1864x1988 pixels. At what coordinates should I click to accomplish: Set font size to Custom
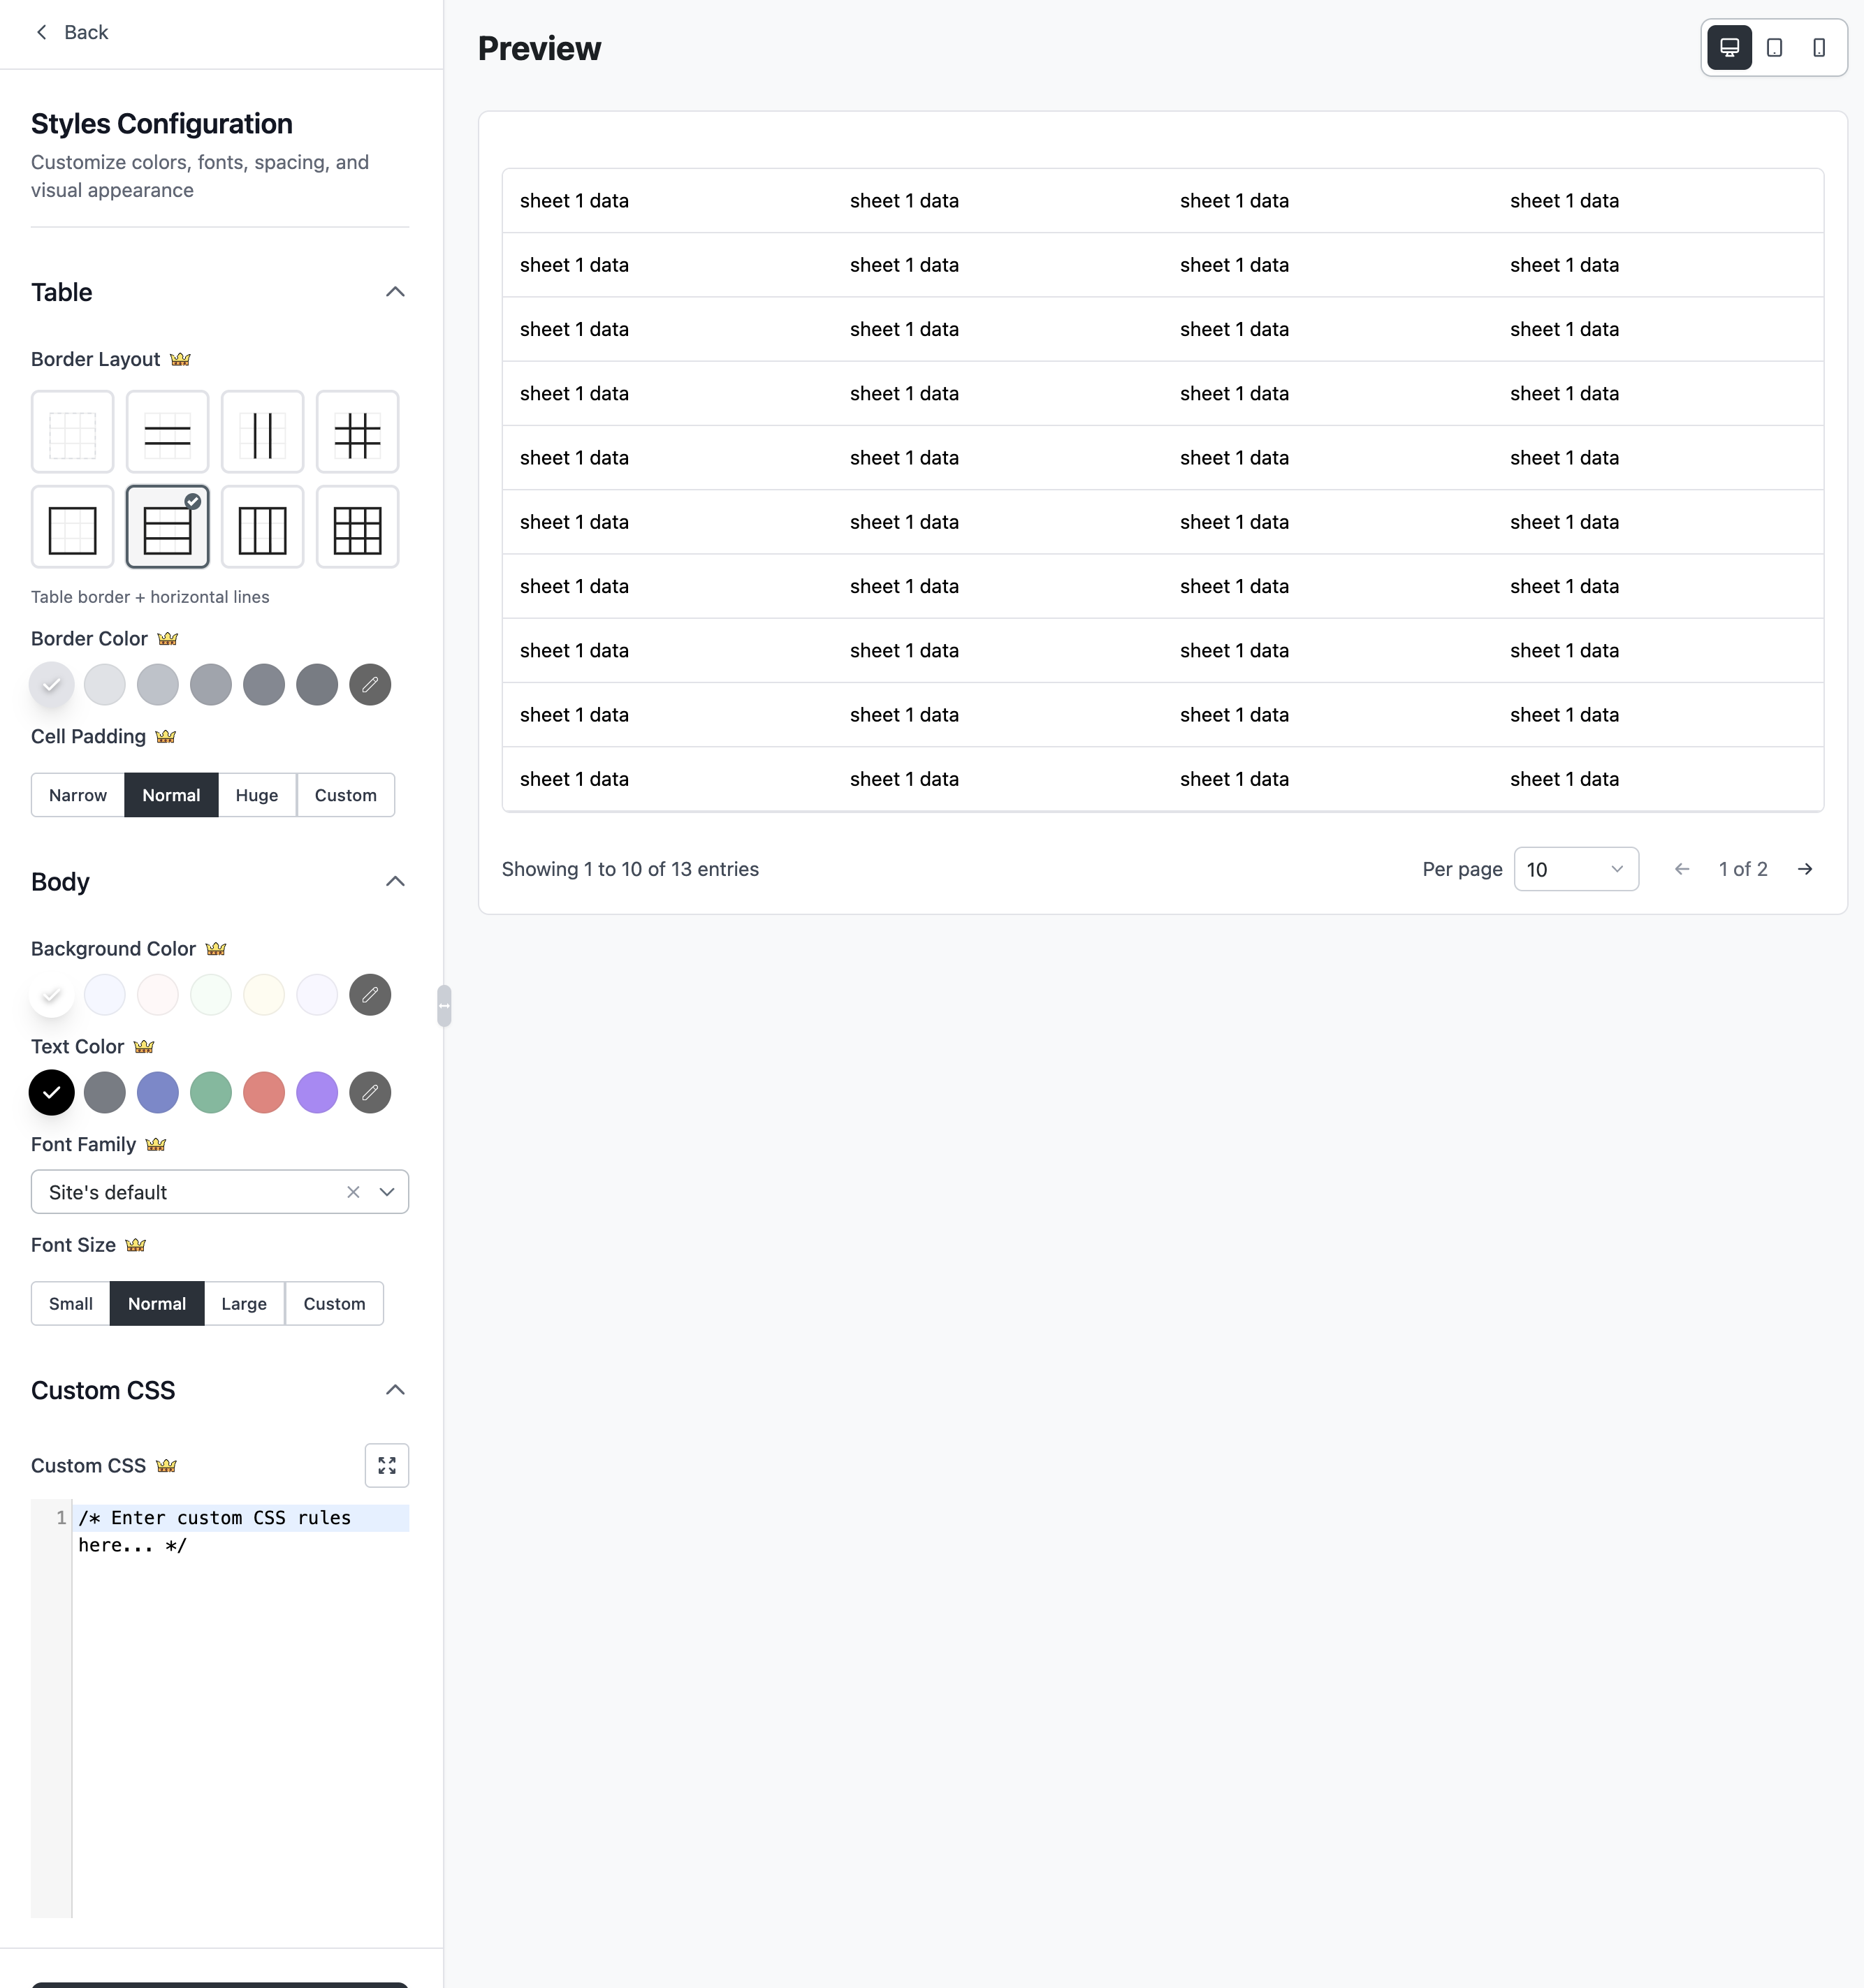pos(335,1304)
